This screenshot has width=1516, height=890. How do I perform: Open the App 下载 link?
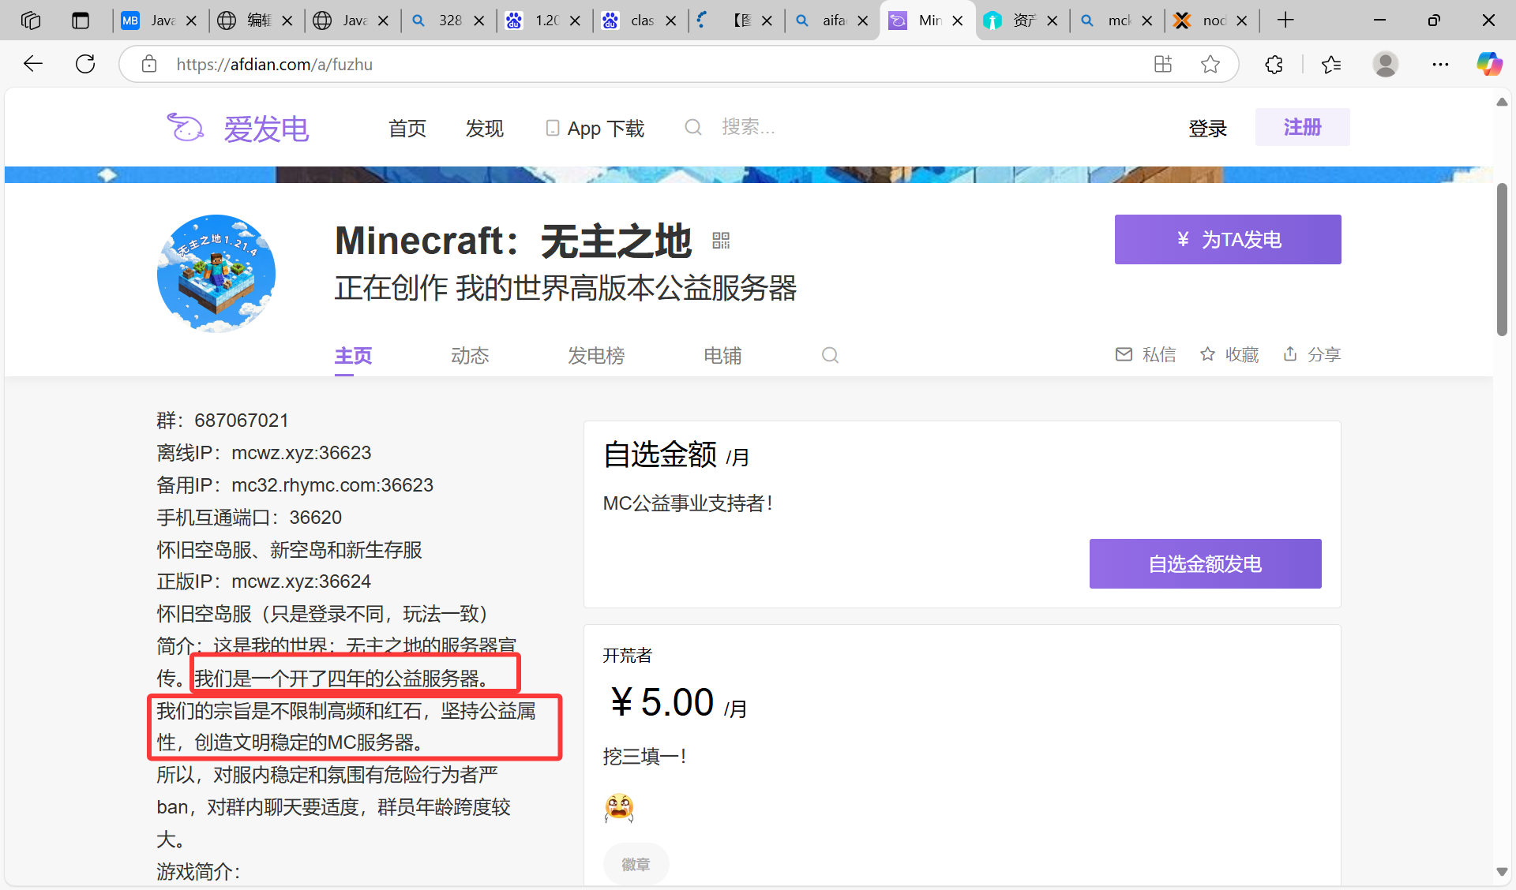[595, 128]
